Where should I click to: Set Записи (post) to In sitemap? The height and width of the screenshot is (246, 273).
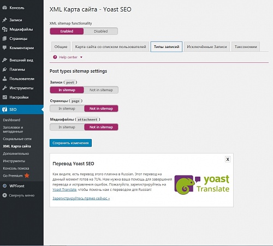[x=67, y=90]
